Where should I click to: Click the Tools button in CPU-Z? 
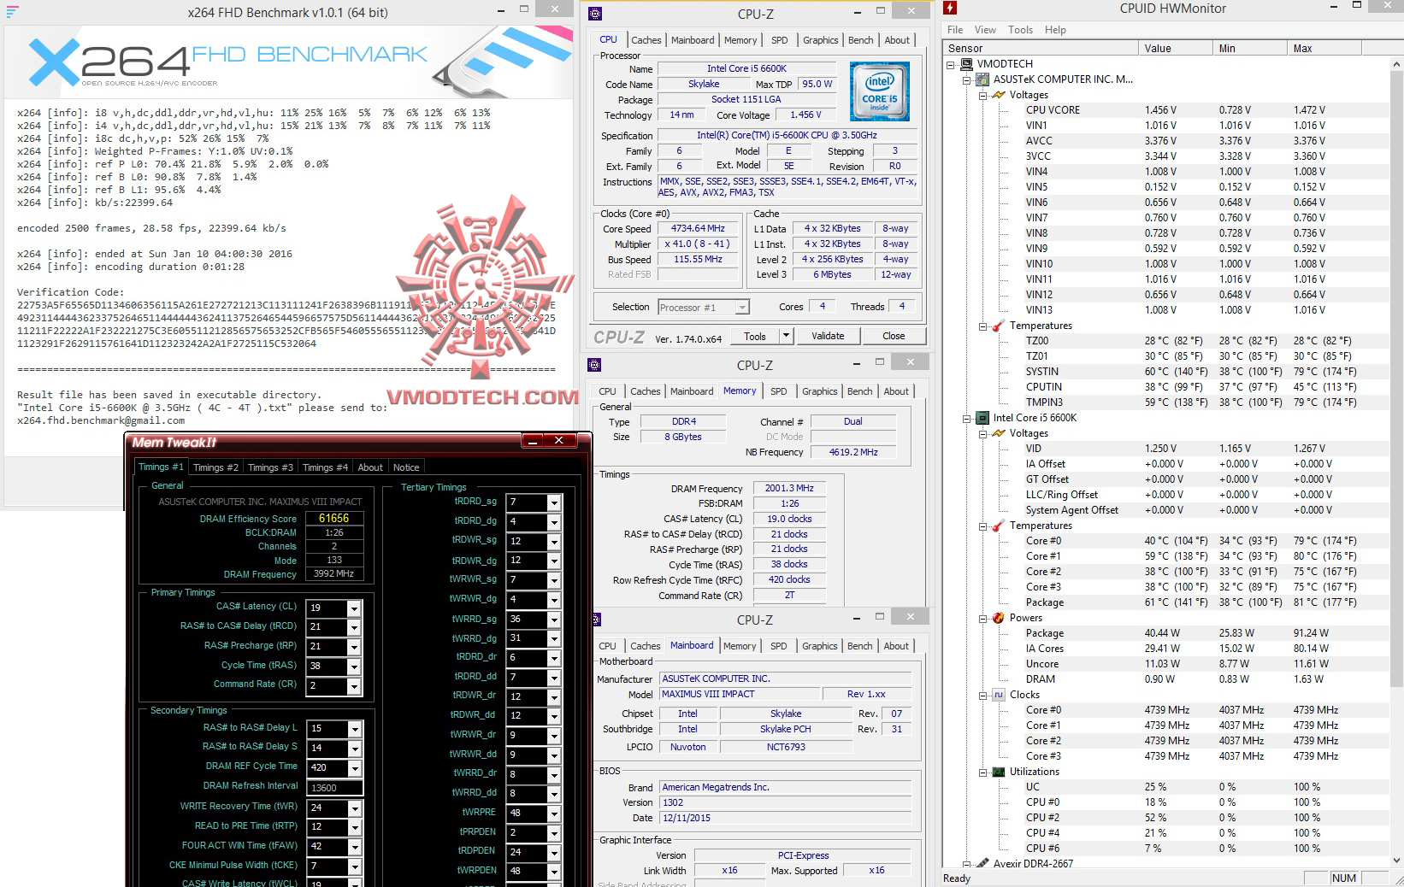(755, 336)
